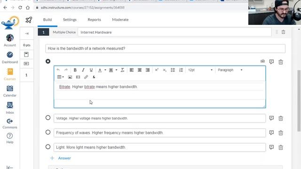Image resolution: width=301 pixels, height=169 pixels.
Task: Apply subscript formatting
Action: click(x=165, y=70)
